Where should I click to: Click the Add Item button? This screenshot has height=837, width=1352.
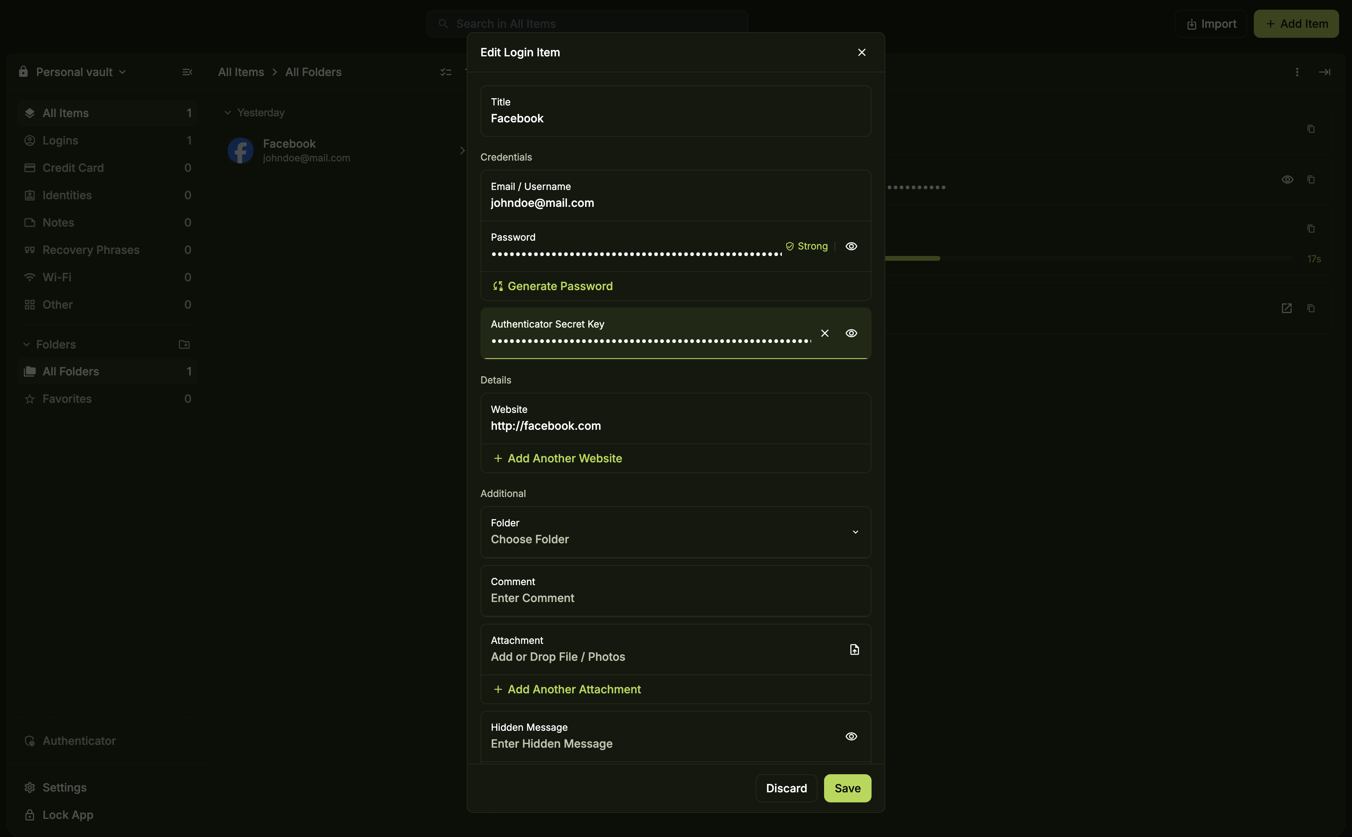pos(1296,24)
